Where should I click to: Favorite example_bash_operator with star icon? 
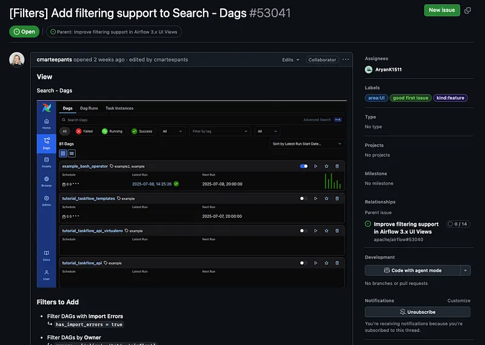click(x=326, y=166)
